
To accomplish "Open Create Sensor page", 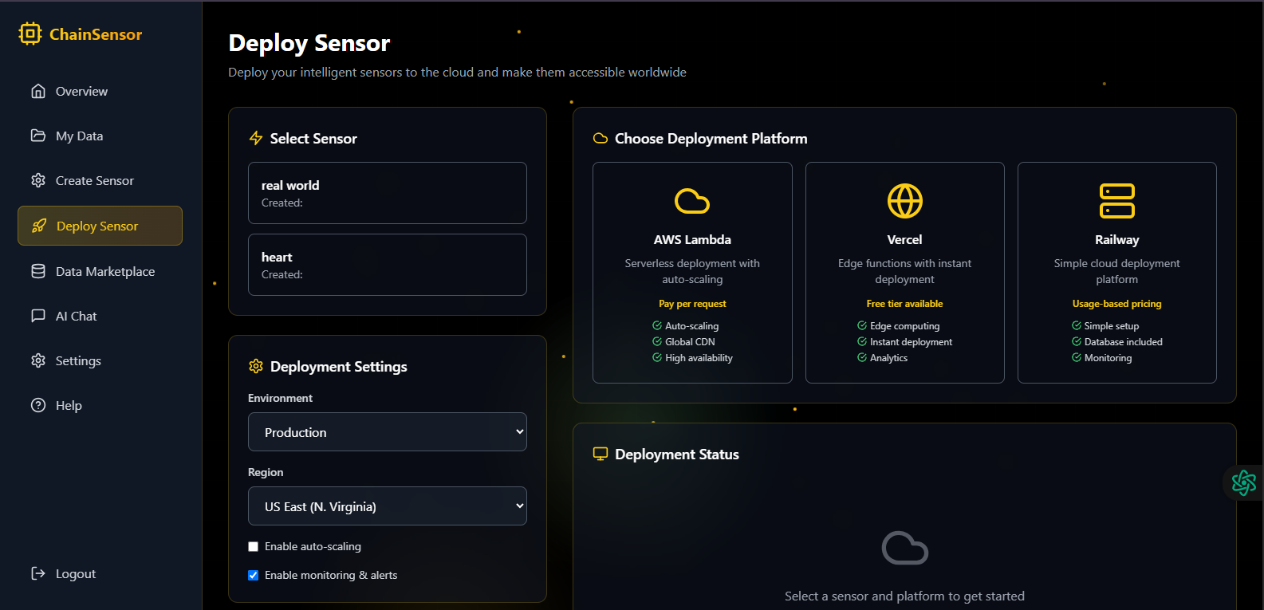I will pyautogui.click(x=100, y=180).
